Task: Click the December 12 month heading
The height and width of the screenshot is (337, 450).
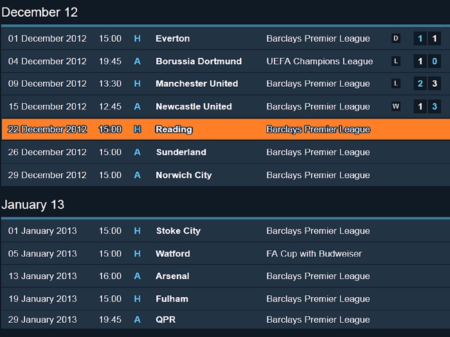Action: click(x=40, y=12)
